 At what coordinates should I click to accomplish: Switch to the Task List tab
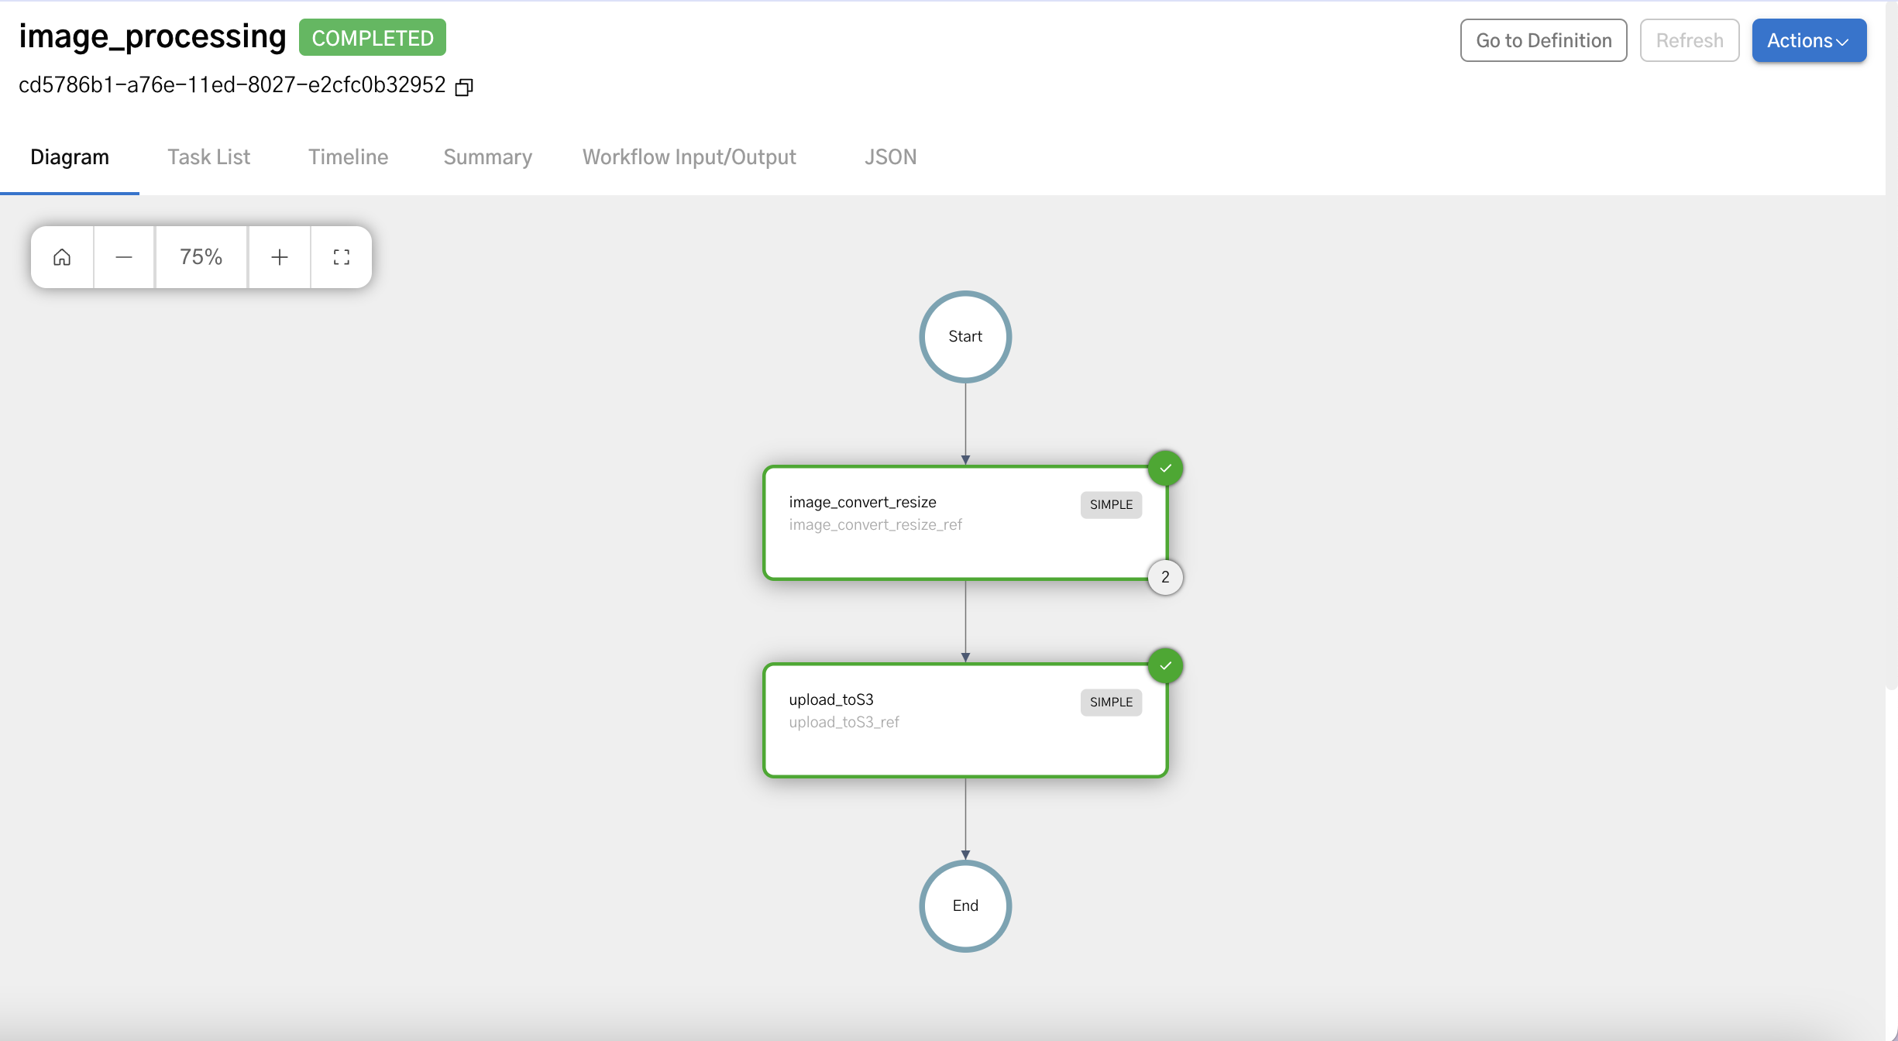[x=208, y=156]
